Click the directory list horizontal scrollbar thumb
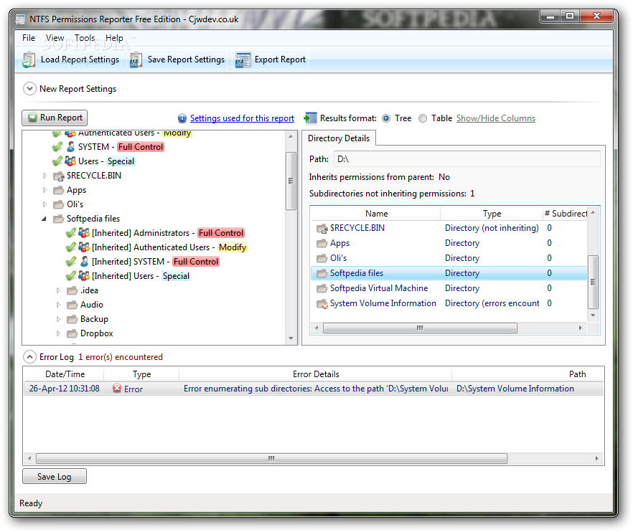The image size is (633, 532). [420, 328]
